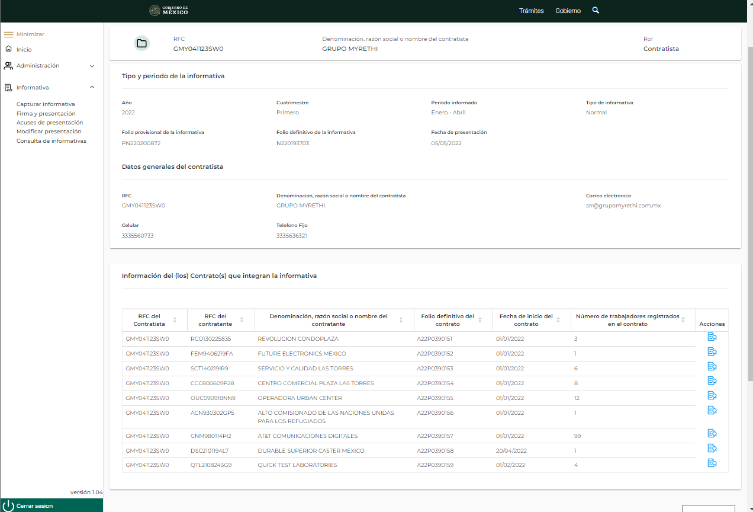Open contract details for REVOLUCION CONDOPLAZA
The height and width of the screenshot is (512, 753).
click(x=712, y=337)
